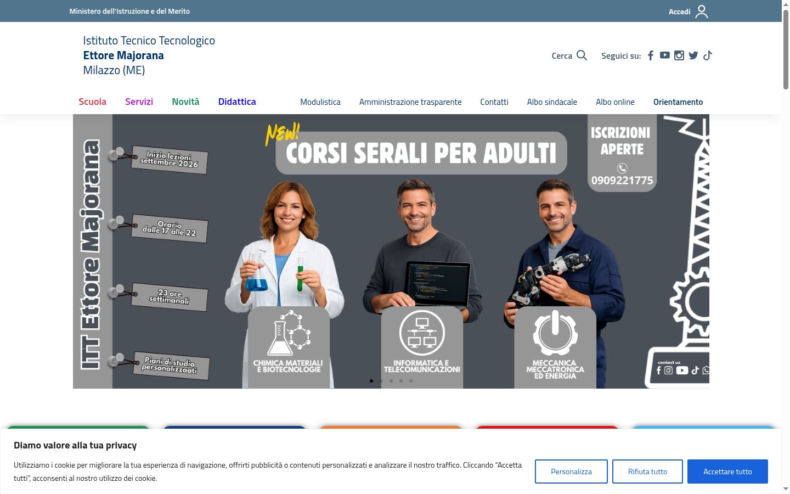The height and width of the screenshot is (494, 790).
Task: Click Rifiuta tutto cookie button
Action: (647, 471)
